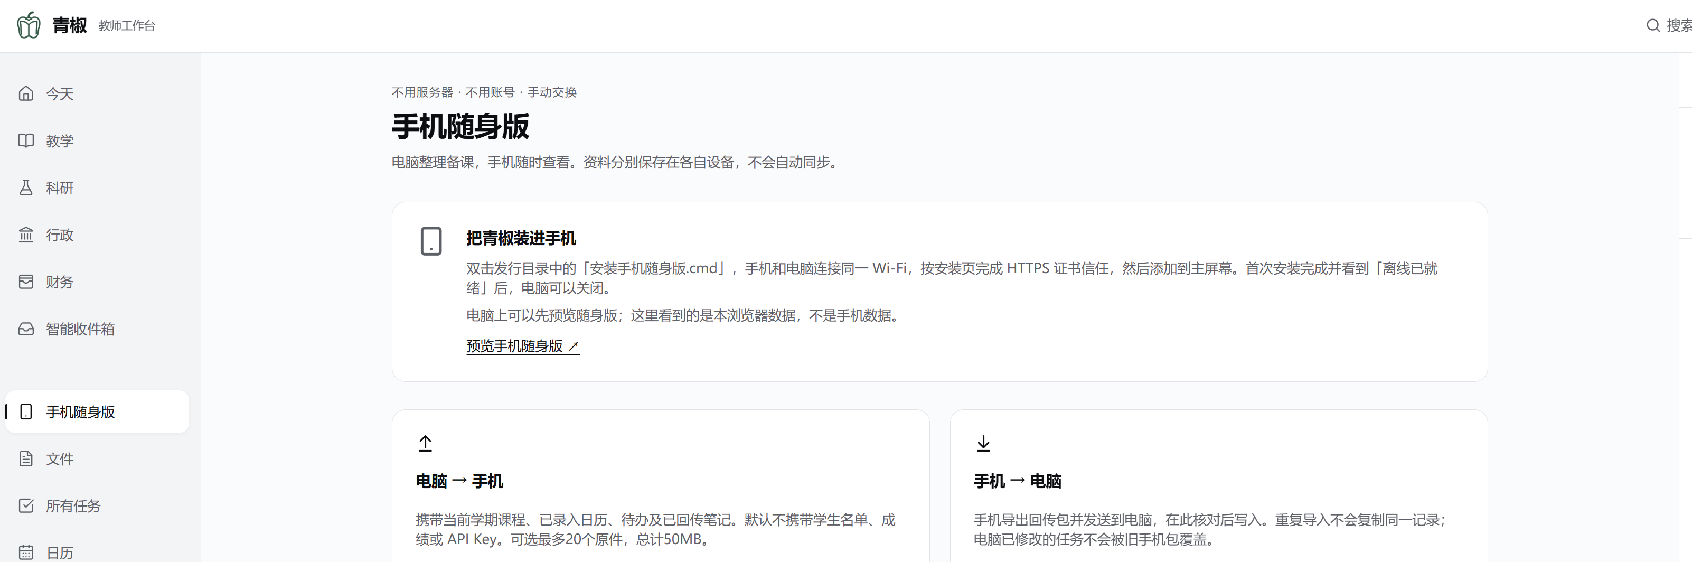Click the 电脑 → 手机 card heading
Viewport: 1692px width, 562px height.
click(460, 481)
